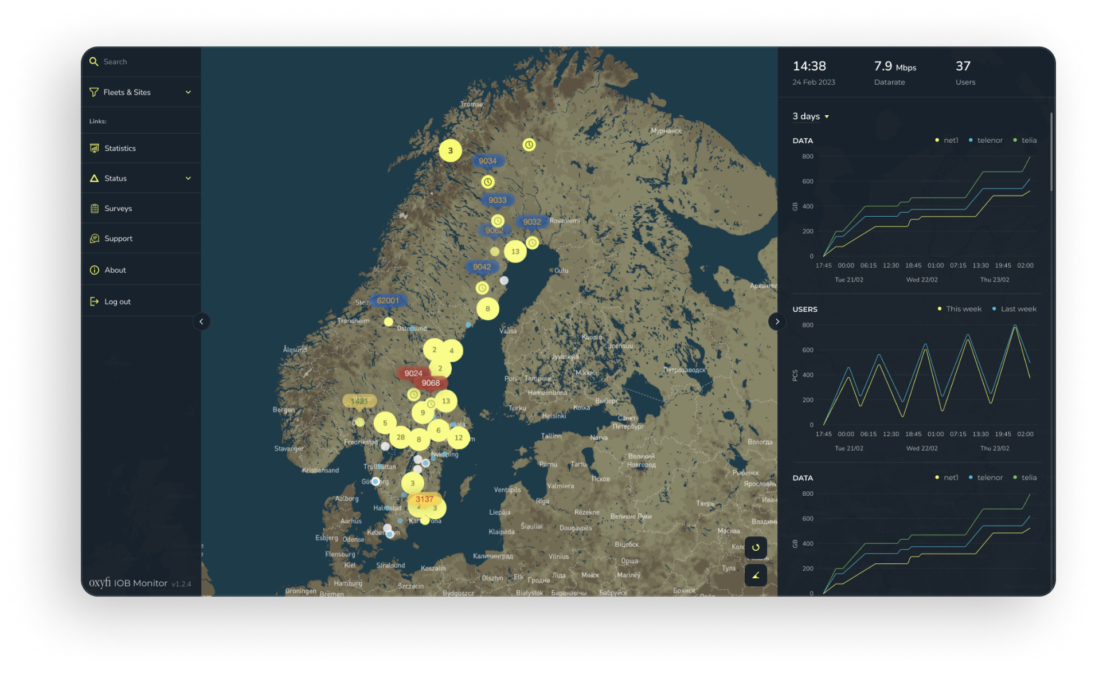Hide the Last week line in USERS chart

coord(1014,308)
